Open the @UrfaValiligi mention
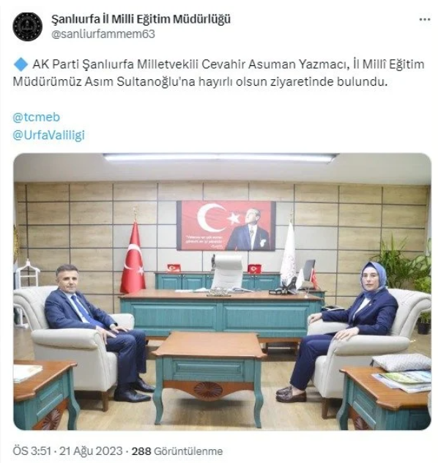 (48, 135)
